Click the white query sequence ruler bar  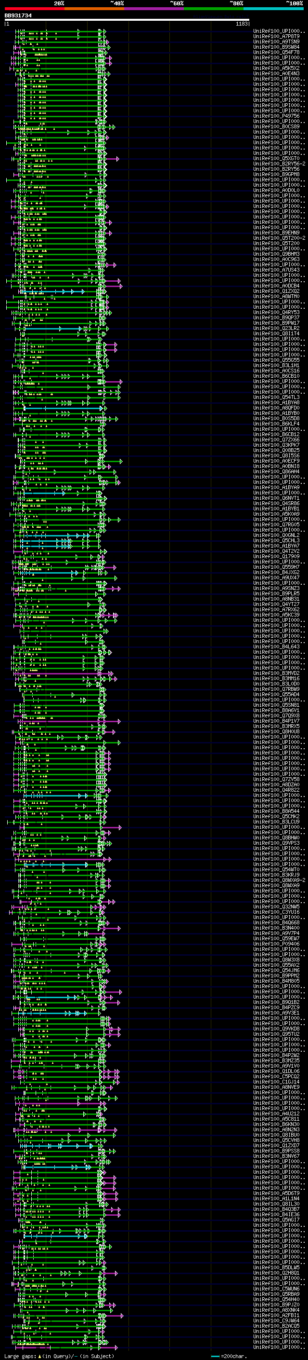(x=127, y=19)
